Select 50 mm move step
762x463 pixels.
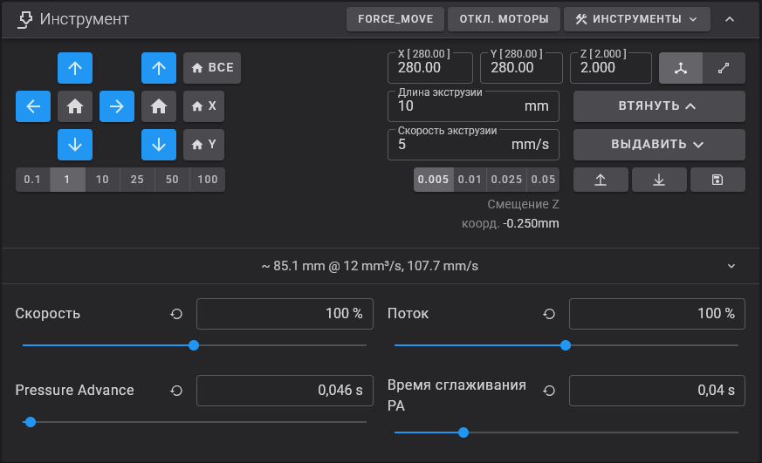point(172,180)
